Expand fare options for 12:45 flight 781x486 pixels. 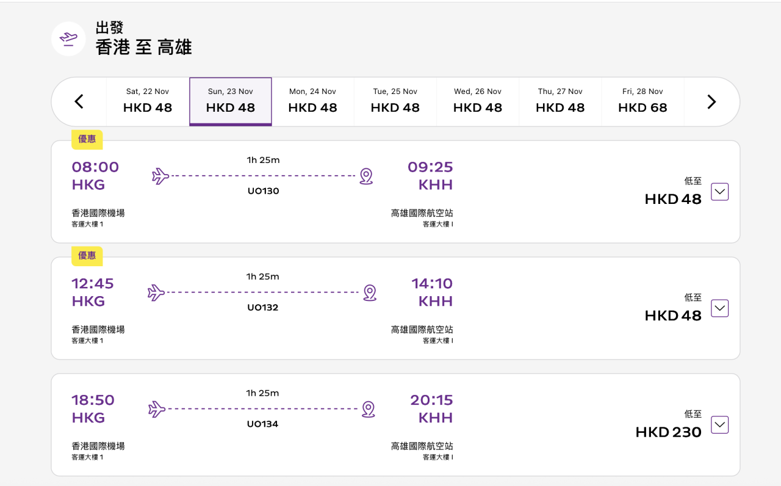coord(720,308)
